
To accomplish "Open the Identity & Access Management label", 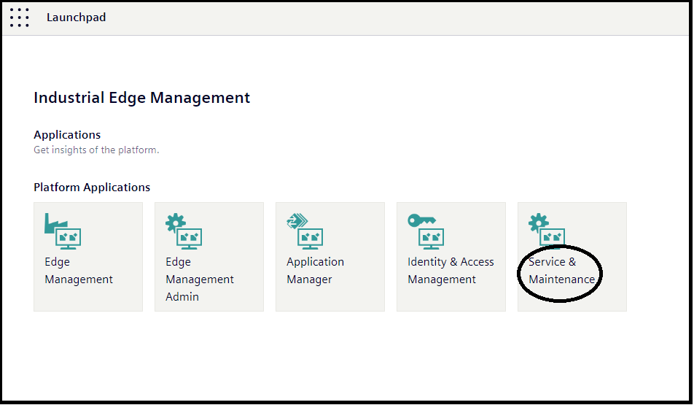I will tap(451, 271).
